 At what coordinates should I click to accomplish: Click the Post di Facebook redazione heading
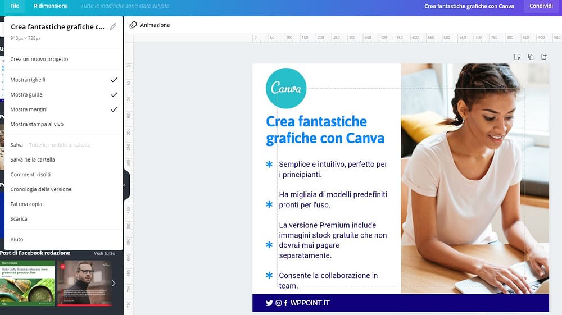click(x=35, y=253)
